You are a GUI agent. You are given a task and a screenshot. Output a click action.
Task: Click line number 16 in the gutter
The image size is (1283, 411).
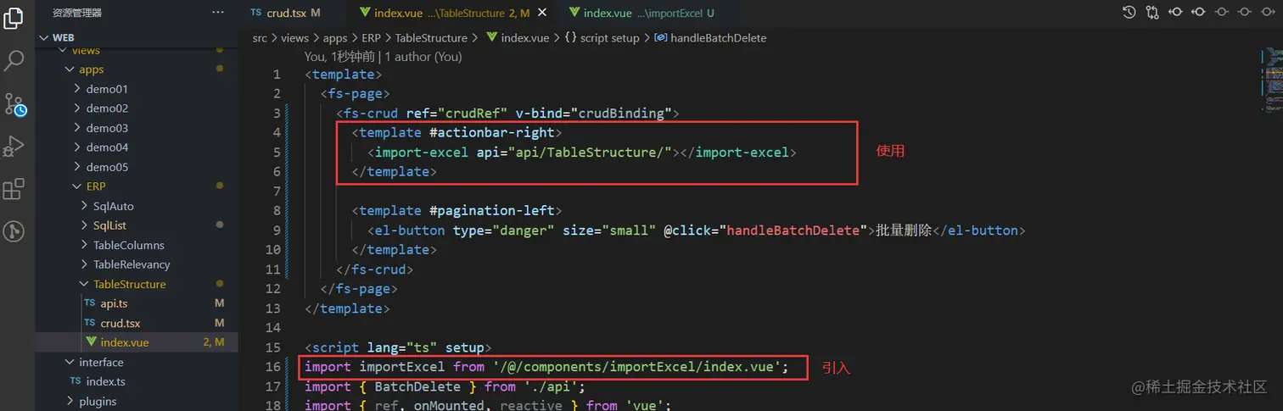(272, 367)
